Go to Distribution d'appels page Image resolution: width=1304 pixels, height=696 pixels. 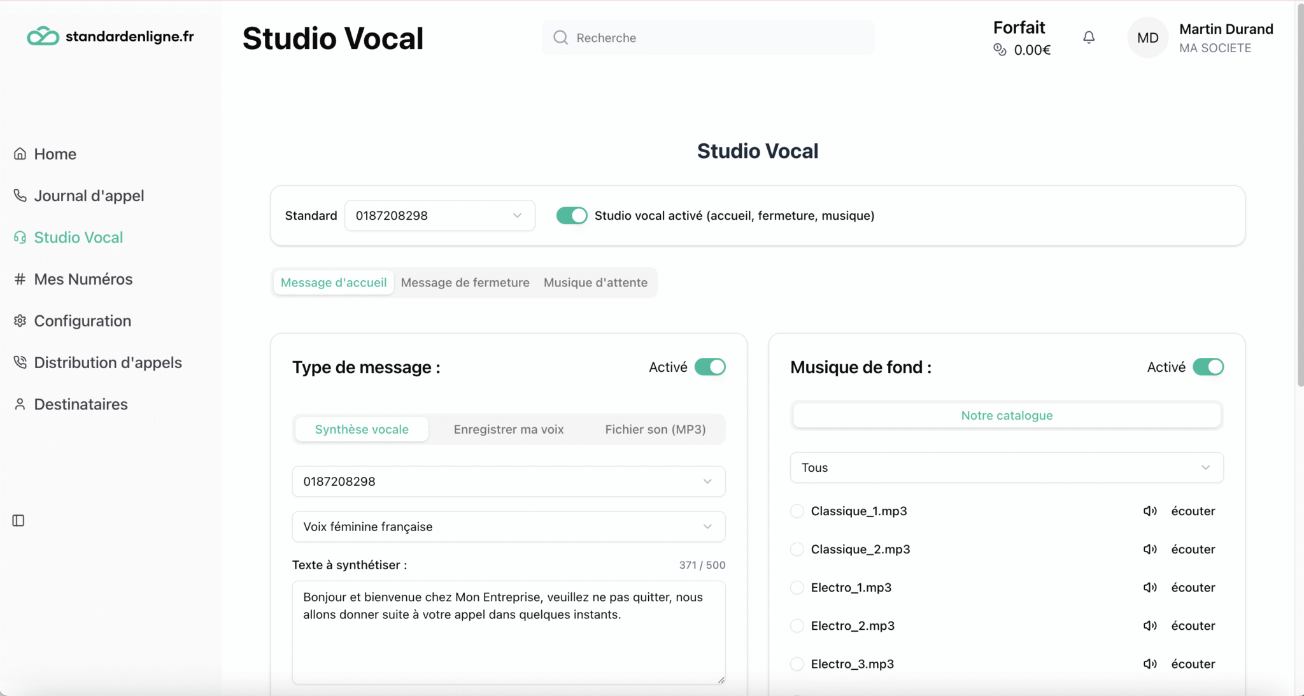pos(108,362)
